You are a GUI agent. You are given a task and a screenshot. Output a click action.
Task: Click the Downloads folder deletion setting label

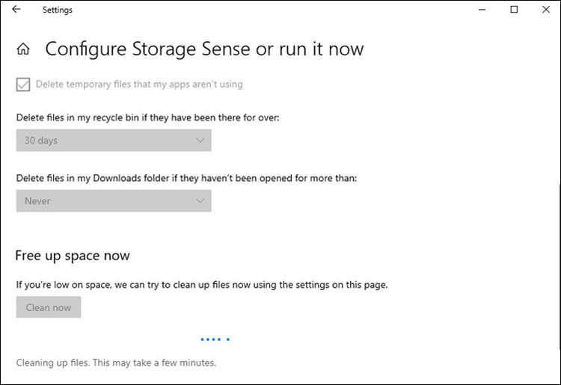pos(188,178)
